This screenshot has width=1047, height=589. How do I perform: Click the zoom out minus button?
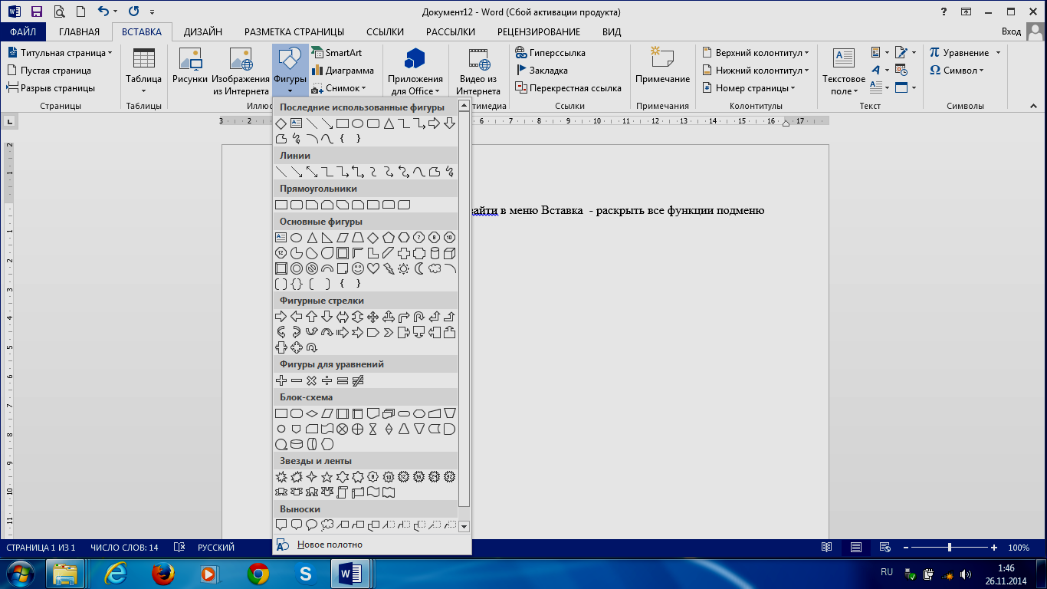[906, 548]
